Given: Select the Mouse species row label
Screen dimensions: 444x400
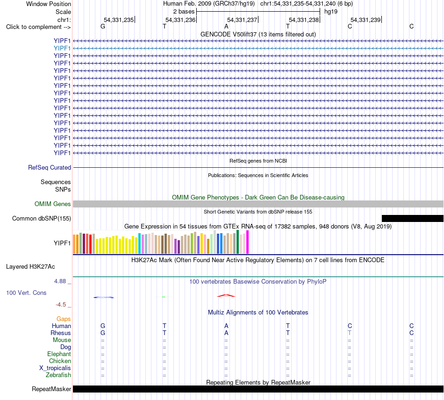Looking at the screenshot, I should pos(62,340).
